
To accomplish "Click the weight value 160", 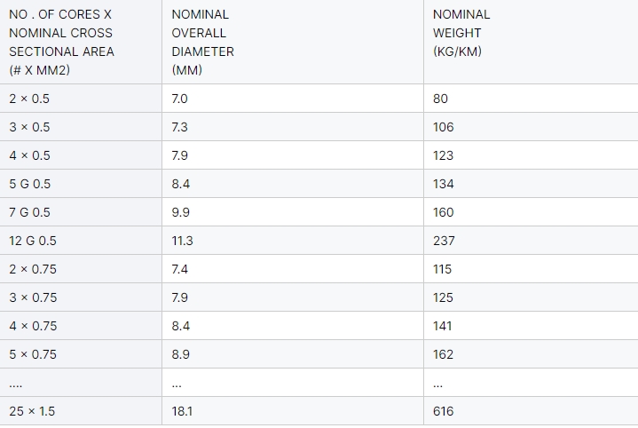I will pos(443,212).
